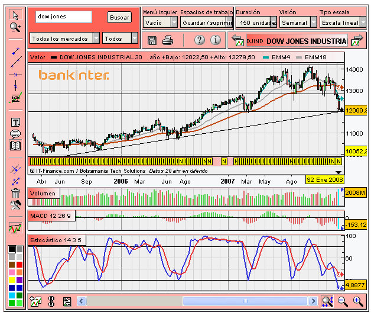This screenshot has width=371, height=315.
Task: Expand the Vacío left menu dropdown
Action: click(160, 22)
